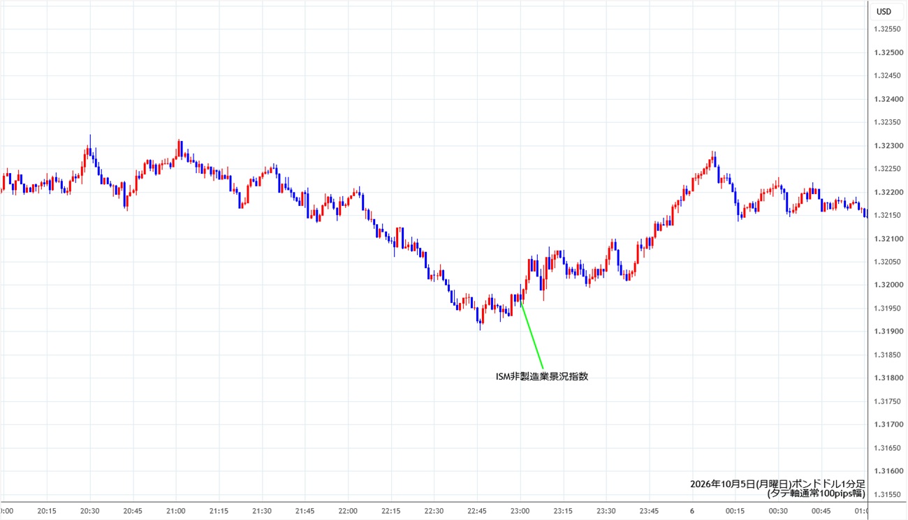This screenshot has width=908, height=520.
Task: Click the 20:30 time axis label
Action: pos(89,511)
